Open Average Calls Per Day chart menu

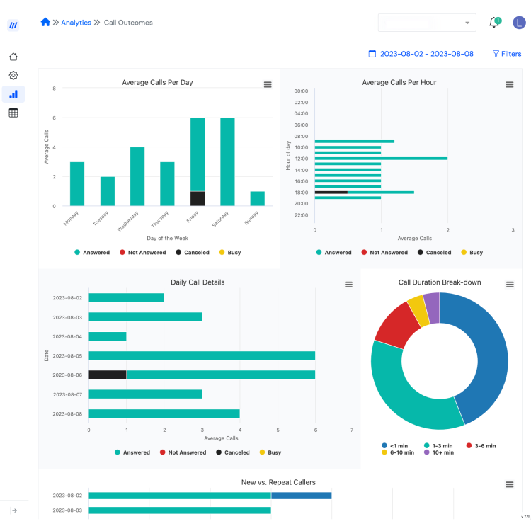(x=268, y=84)
